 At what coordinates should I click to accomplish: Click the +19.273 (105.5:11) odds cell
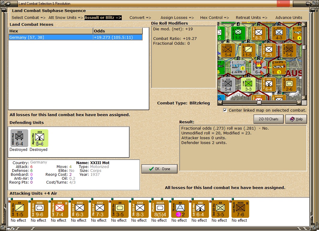(118, 37)
